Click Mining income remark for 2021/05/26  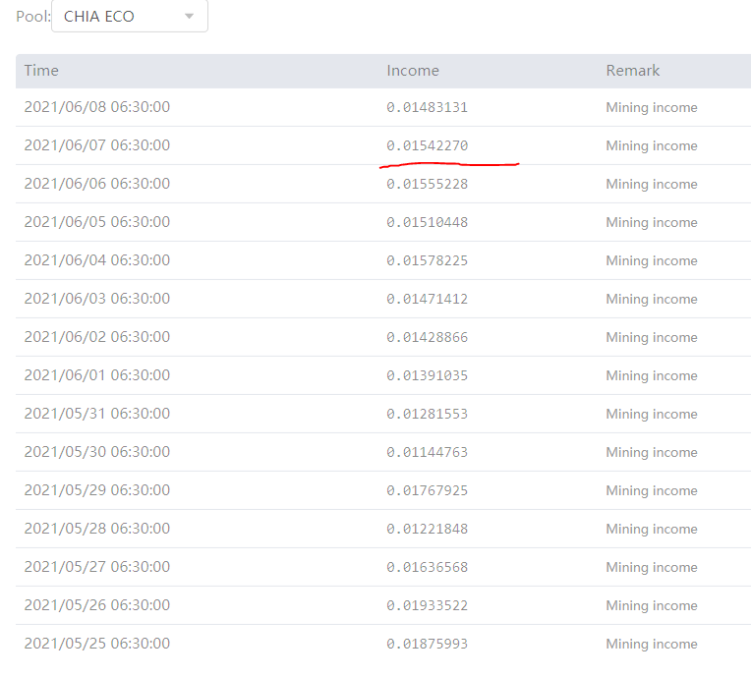pos(652,605)
